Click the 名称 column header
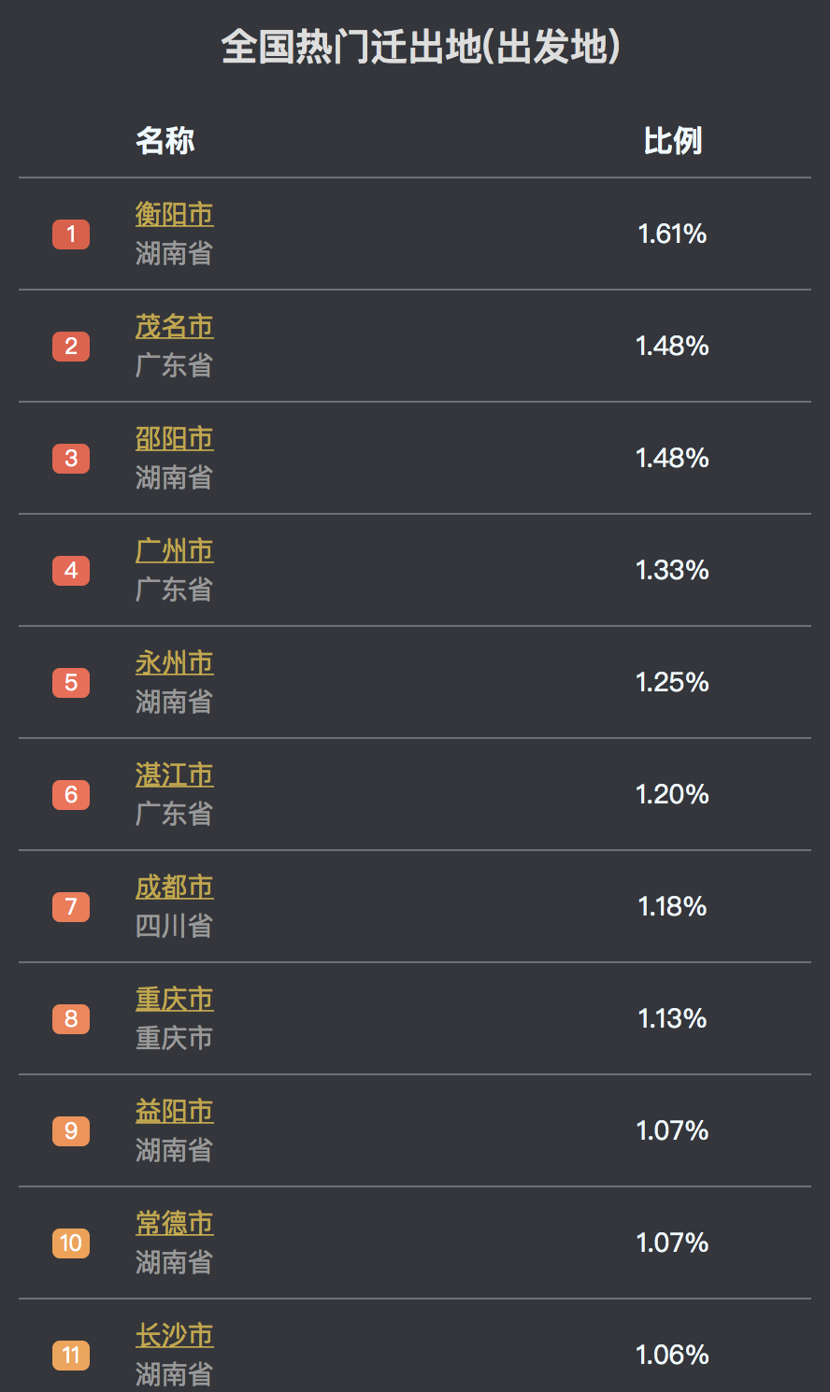Viewport: 830px width, 1392px height. pos(165,141)
